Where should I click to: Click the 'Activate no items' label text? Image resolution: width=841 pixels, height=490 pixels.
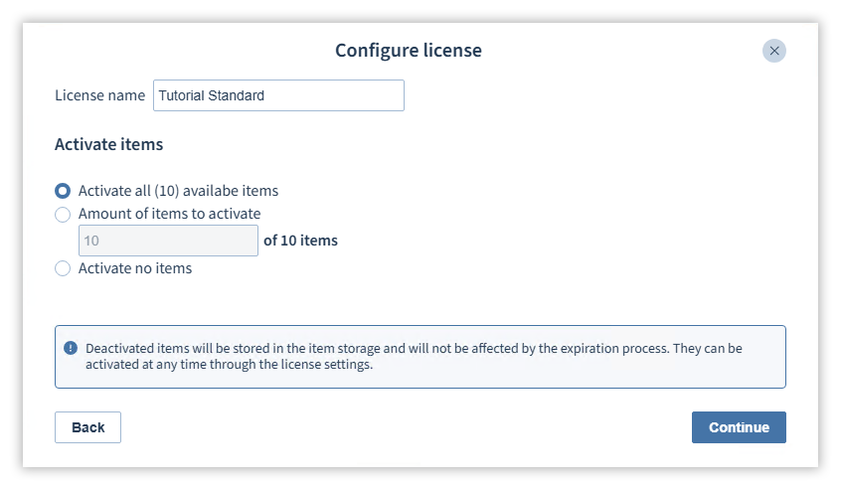pos(135,268)
